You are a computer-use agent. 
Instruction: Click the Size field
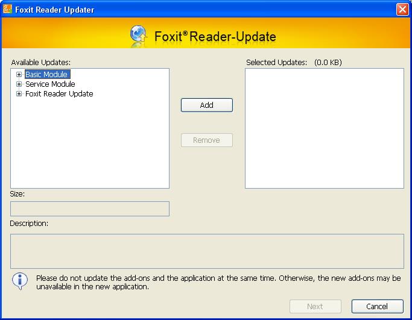pyautogui.click(x=90, y=209)
